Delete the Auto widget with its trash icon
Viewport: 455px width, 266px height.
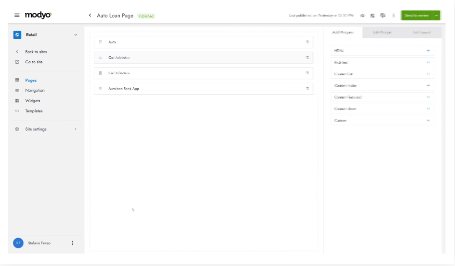pos(307,42)
